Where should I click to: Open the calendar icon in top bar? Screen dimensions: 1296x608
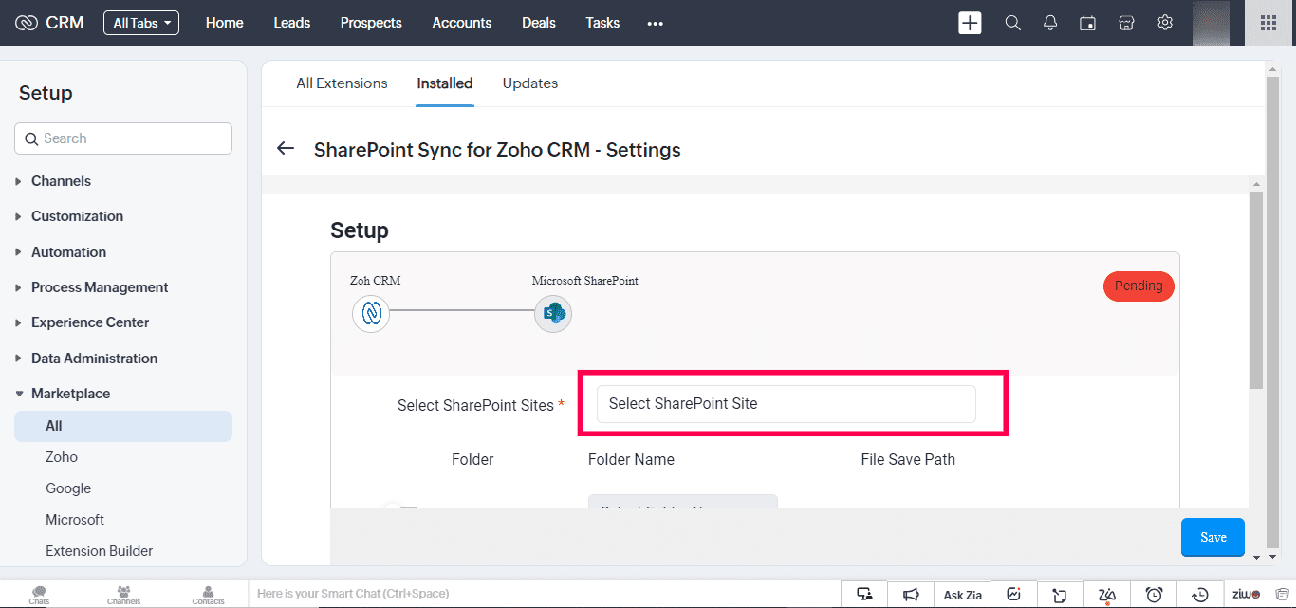click(1088, 23)
